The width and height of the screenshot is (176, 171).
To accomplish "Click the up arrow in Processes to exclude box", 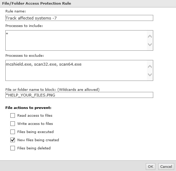I will [150, 66].
